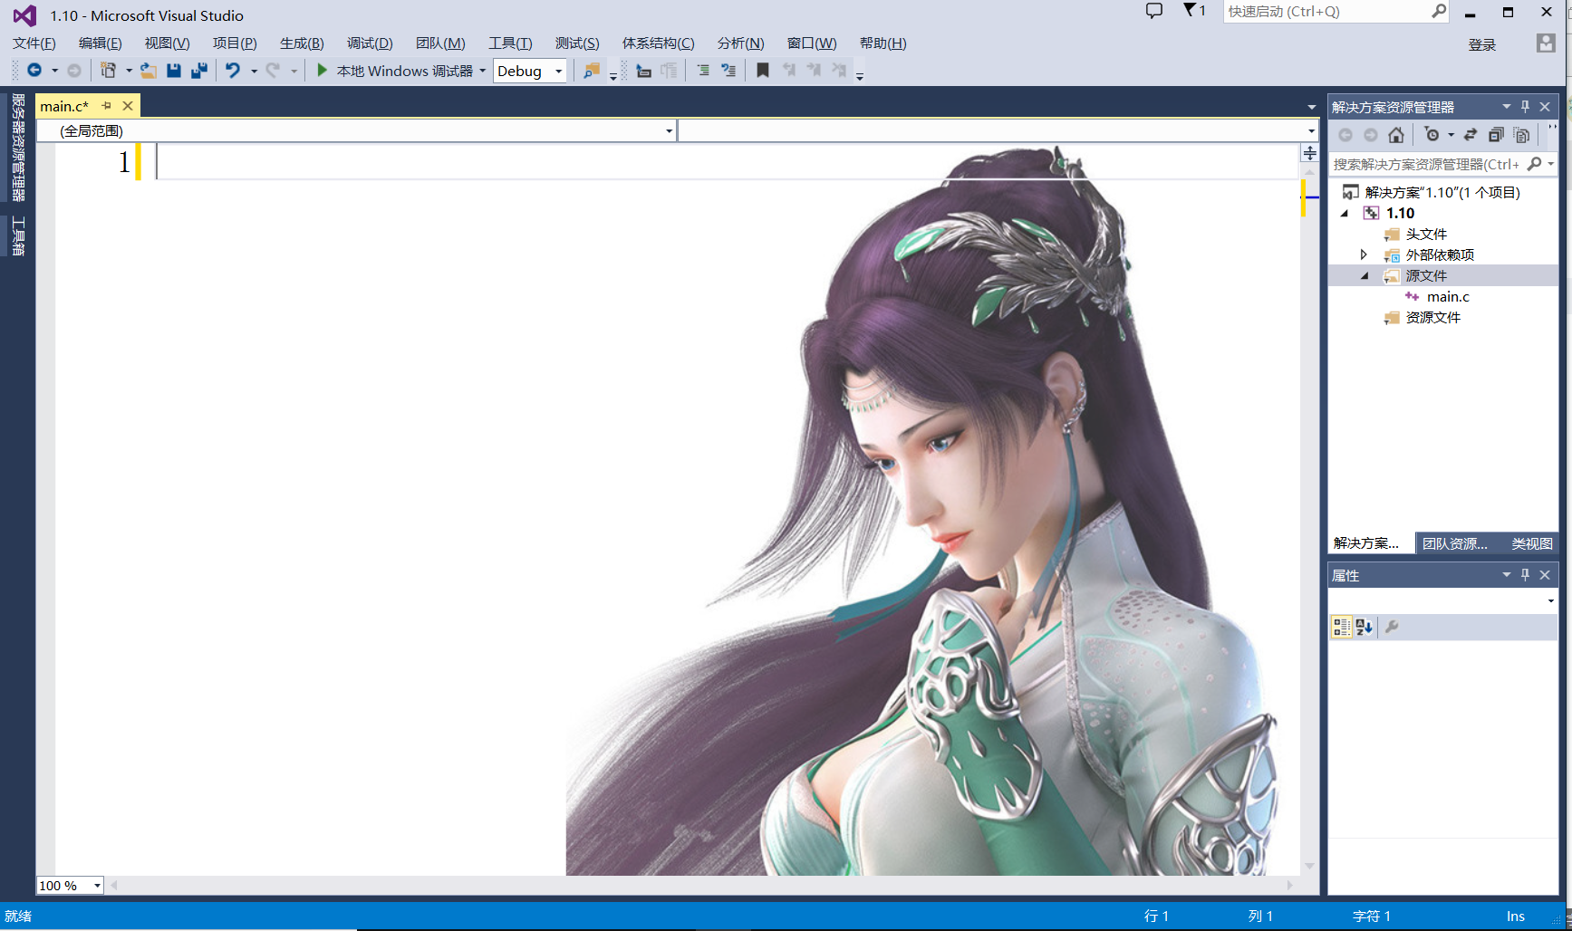
Task: Open the 服务器资源管理器 side tab
Action: click(x=18, y=148)
